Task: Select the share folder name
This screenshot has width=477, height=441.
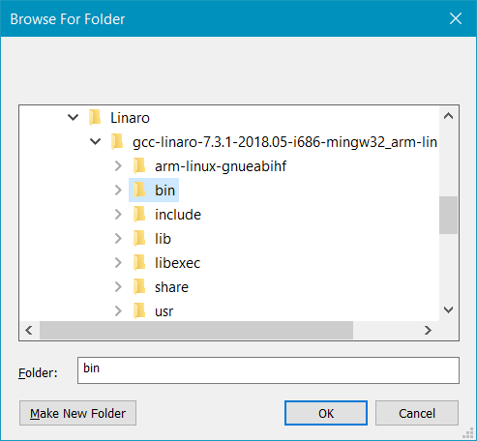Action: 171,287
